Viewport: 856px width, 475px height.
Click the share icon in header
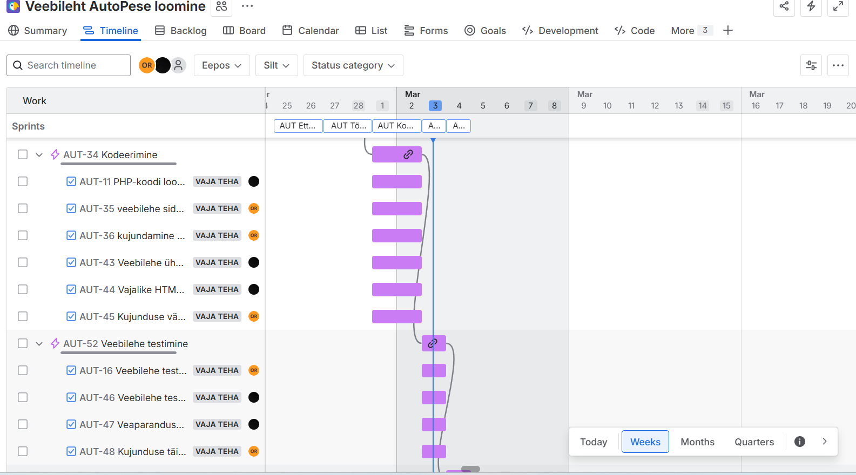click(784, 6)
